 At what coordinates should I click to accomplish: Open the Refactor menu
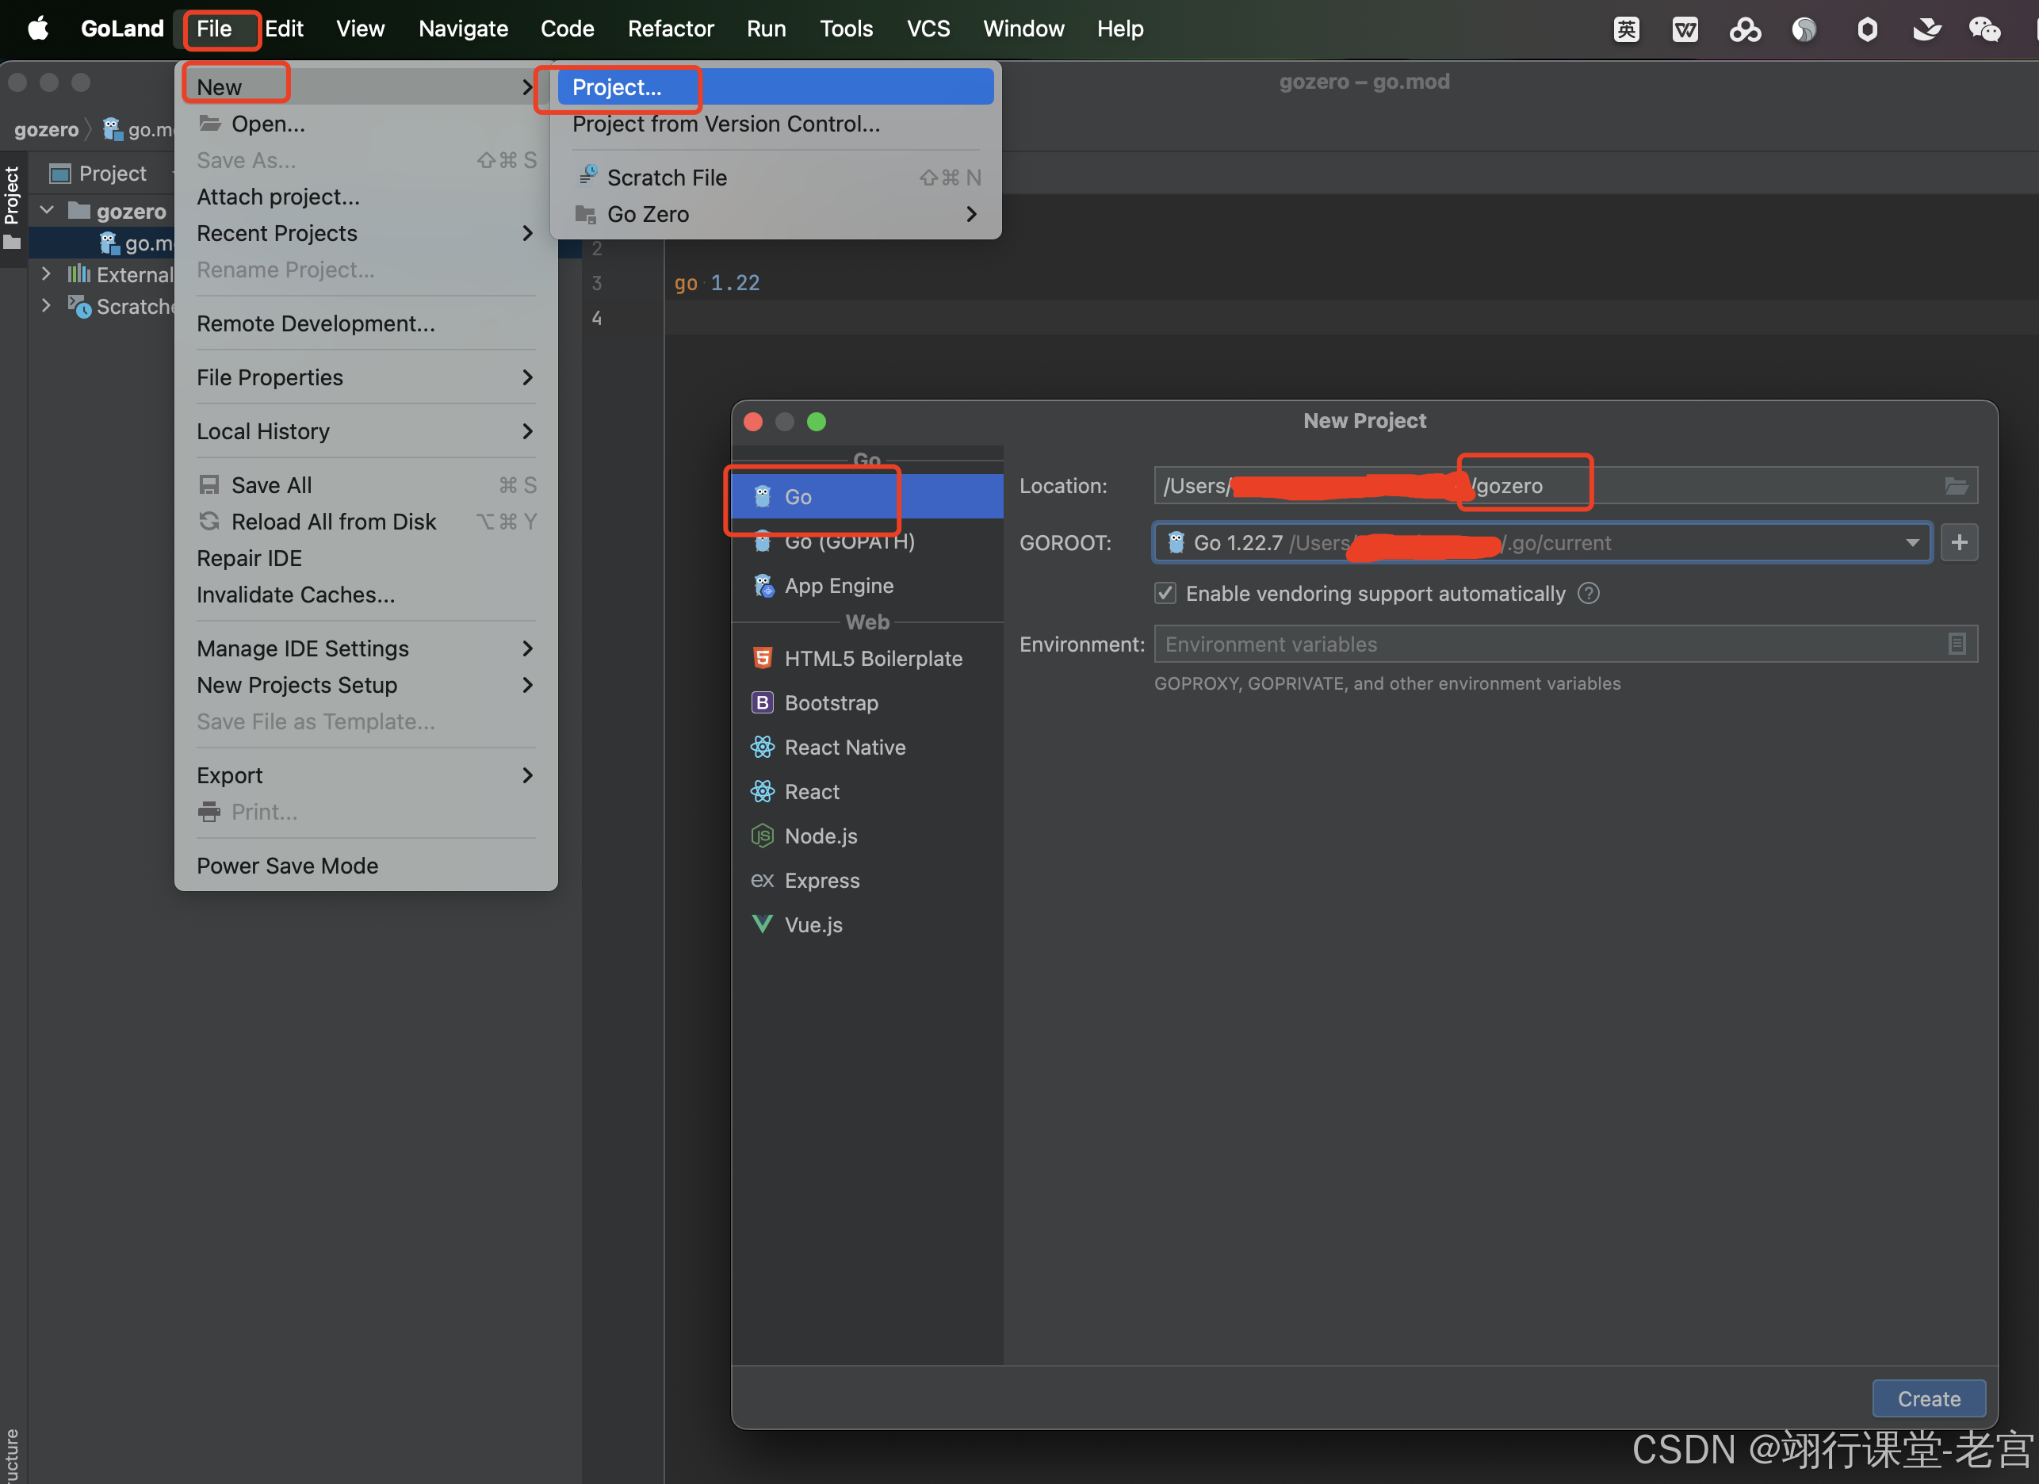[671, 29]
